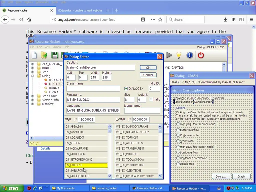
Task: Select Double free radio button
Action: click(x=178, y=163)
